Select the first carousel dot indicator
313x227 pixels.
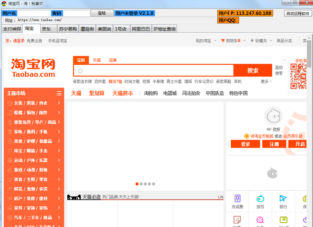point(137,184)
